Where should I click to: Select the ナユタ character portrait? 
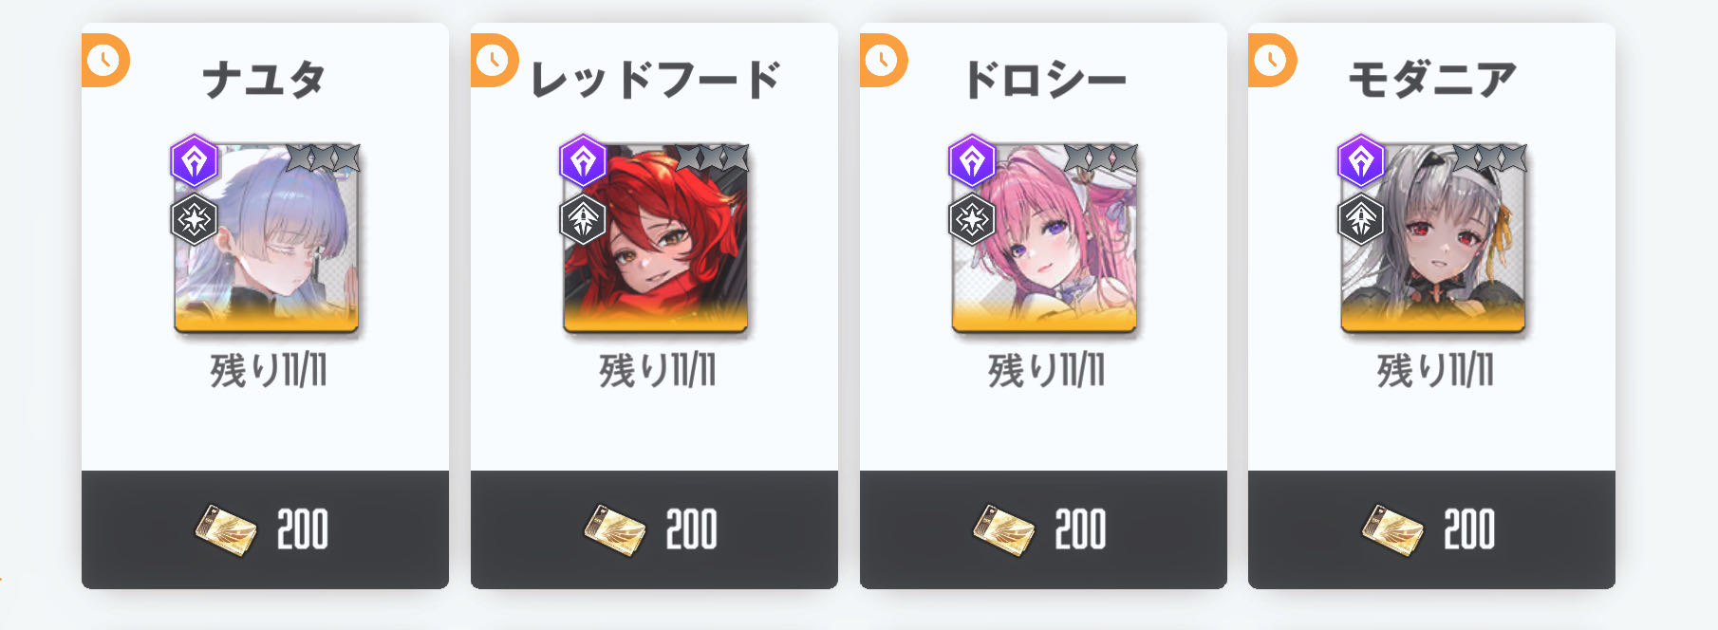(x=267, y=239)
